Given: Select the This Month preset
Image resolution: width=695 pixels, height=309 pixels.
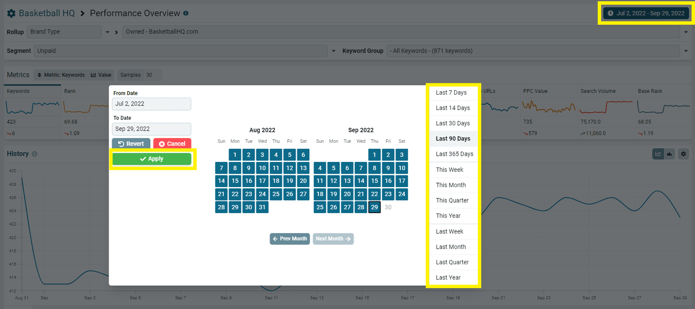Looking at the screenshot, I should pos(453,185).
